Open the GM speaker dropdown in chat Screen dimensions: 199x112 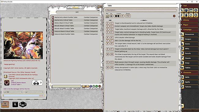[13, 92]
